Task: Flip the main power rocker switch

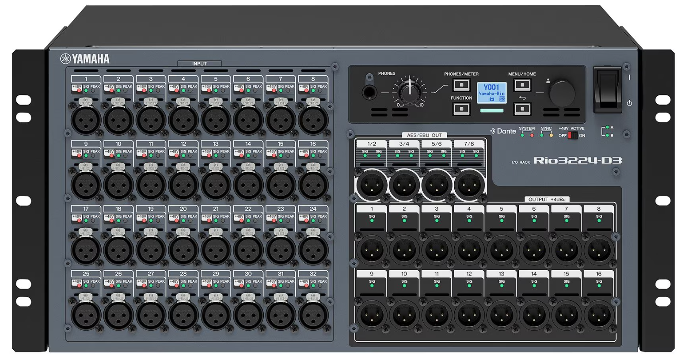Action: coord(608,89)
